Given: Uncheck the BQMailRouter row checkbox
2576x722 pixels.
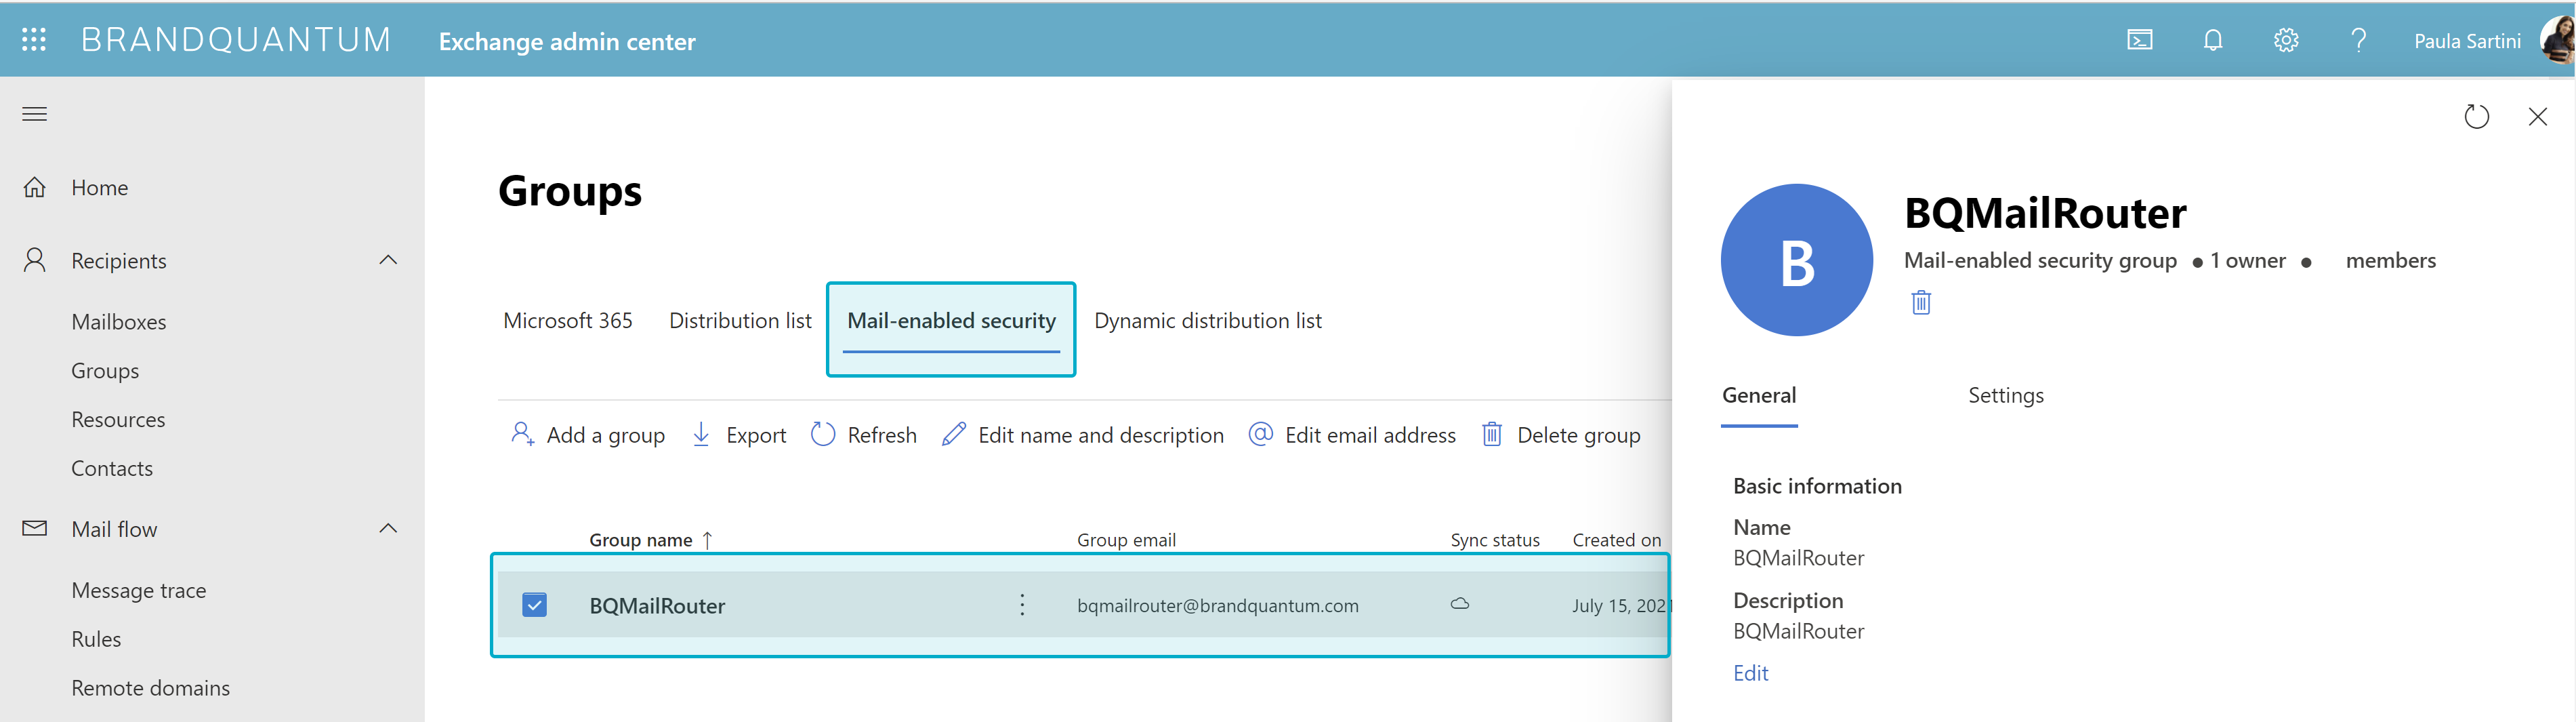Looking at the screenshot, I should tap(534, 605).
